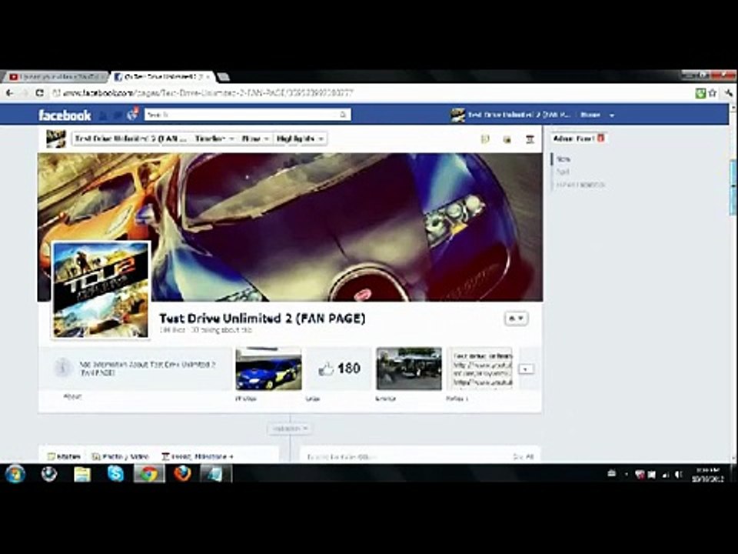Open the TDU2 profile picture

pos(100,289)
